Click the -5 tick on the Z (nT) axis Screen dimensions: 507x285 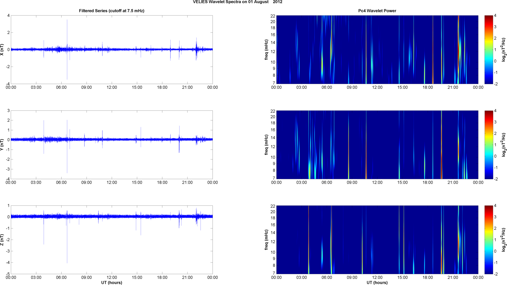8,274
